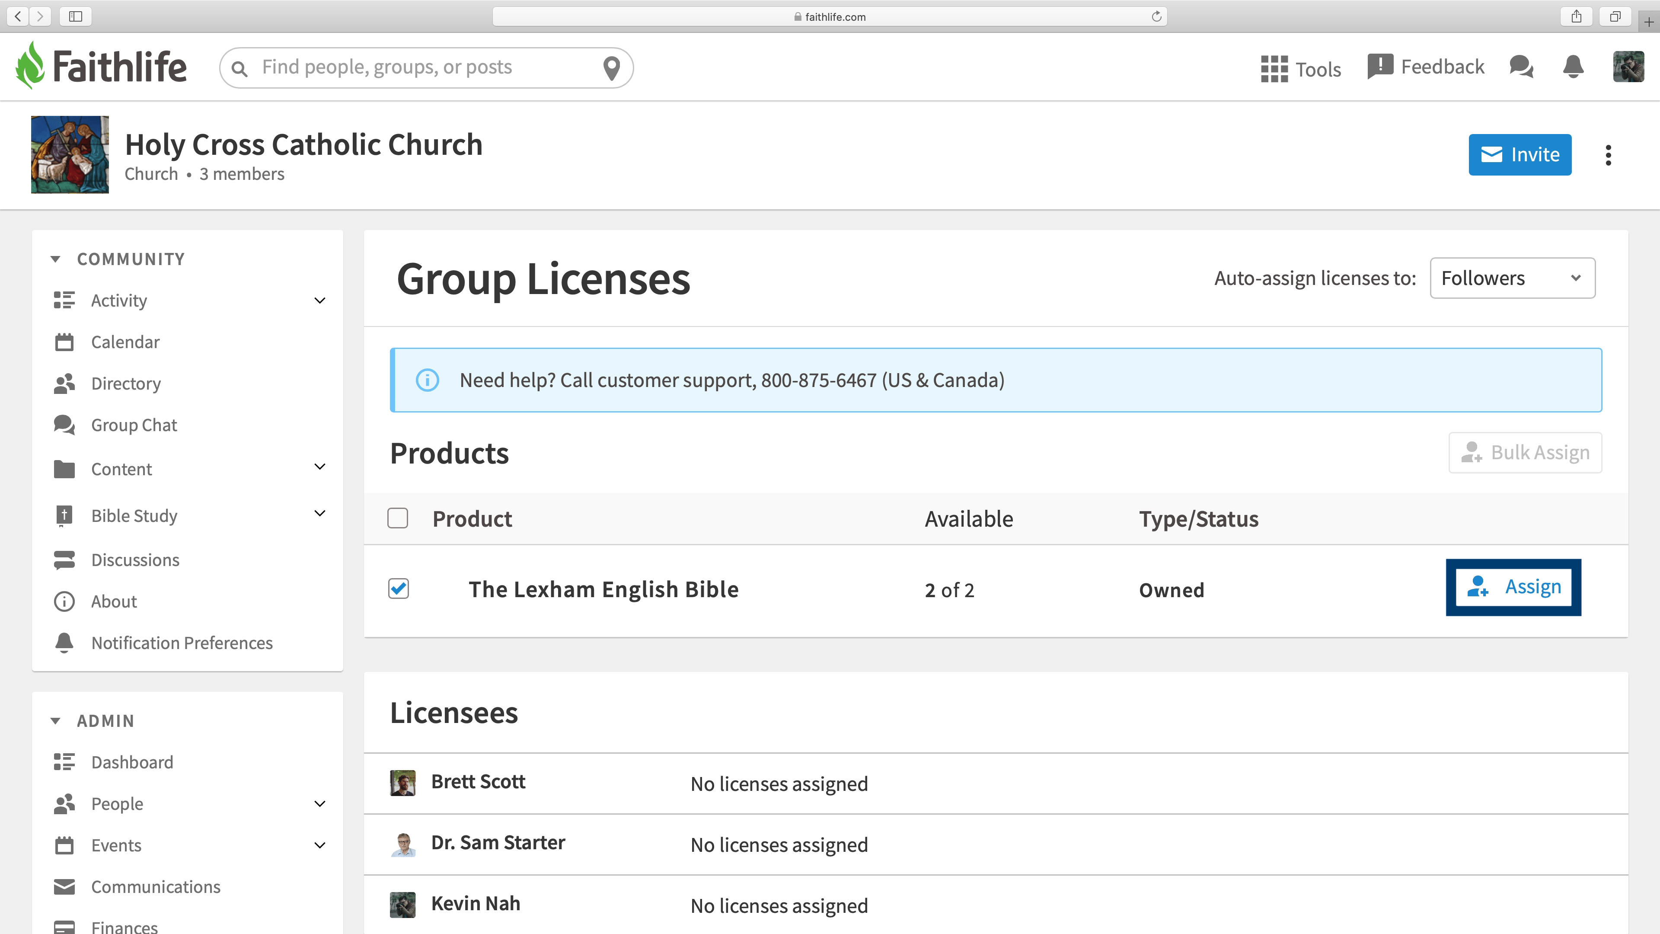Viewport: 1660px width, 934px height.
Task: Click the search magnifier icon
Action: pyautogui.click(x=239, y=68)
